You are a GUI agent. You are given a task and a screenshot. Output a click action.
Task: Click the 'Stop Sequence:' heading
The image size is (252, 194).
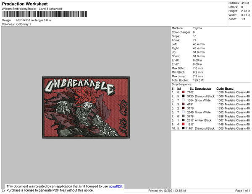pyautogui.click(x=182, y=84)
